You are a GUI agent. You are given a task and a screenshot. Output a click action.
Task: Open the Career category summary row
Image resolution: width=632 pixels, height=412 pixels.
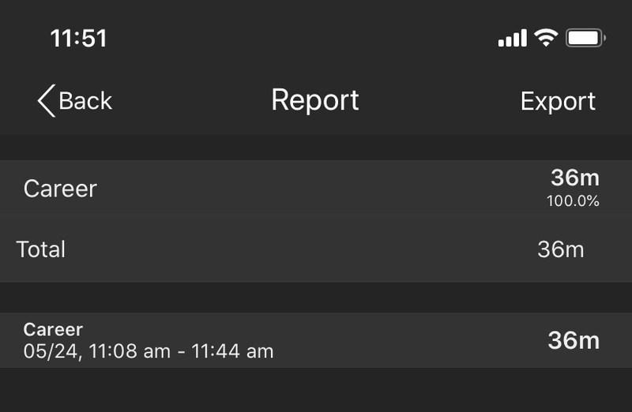[316, 188]
